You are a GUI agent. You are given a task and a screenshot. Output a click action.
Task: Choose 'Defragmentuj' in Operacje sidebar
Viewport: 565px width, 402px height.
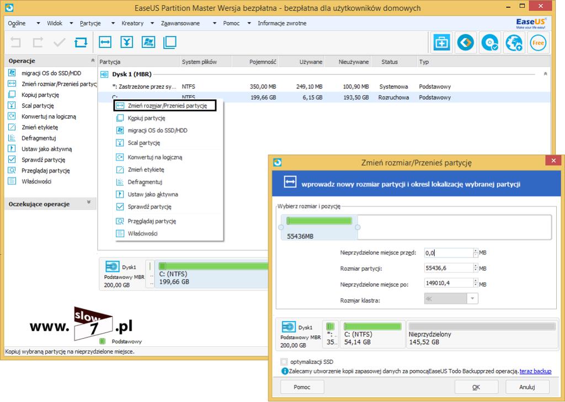click(x=39, y=138)
